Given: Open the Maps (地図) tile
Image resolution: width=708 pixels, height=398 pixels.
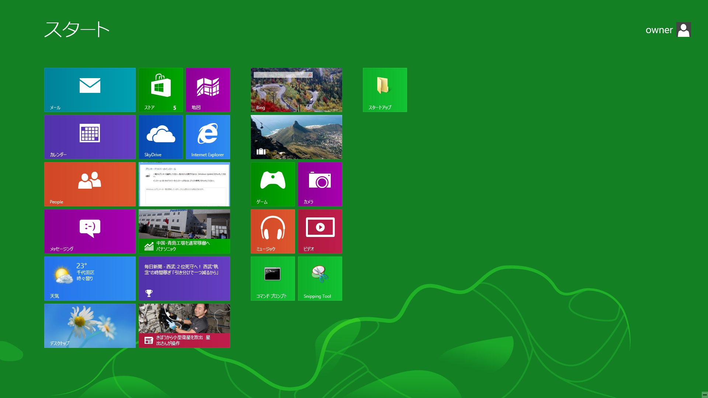Looking at the screenshot, I should pyautogui.click(x=208, y=90).
